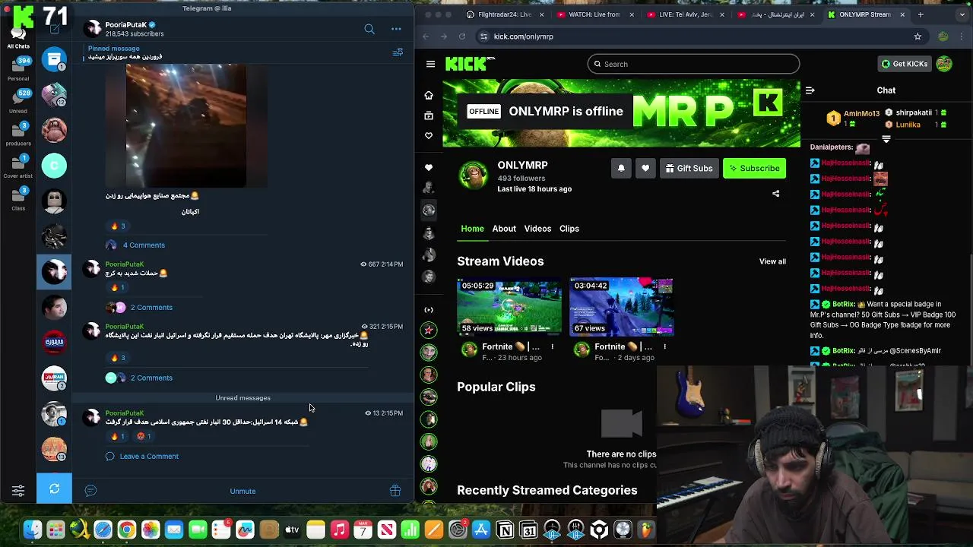Open search in PooriaPutaK Telegram channel
This screenshot has width=973, height=547.
(369, 29)
